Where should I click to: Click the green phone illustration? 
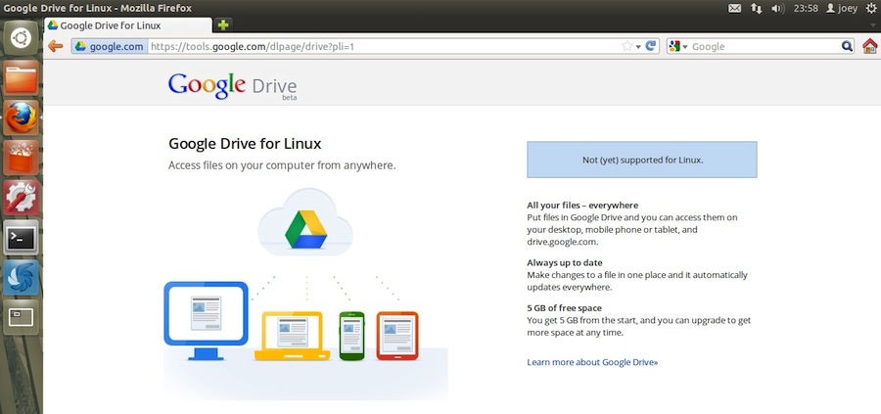pos(351,336)
